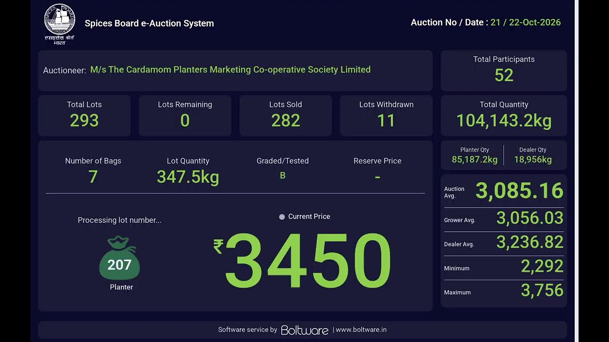Screen dimensions: 609x342
Task: Click Number of Bags value 7
Action: (93, 177)
